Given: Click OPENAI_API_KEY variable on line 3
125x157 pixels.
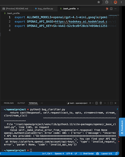Looking at the screenshot, I should click(x=39, y=26).
